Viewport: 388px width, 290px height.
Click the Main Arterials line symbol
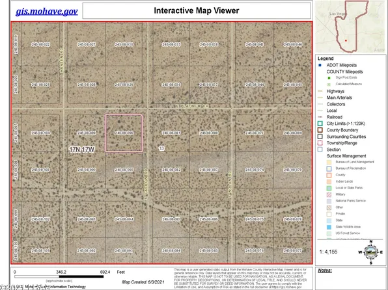click(320, 98)
